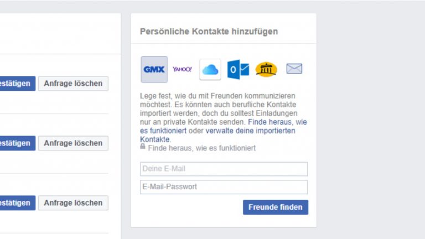
Task: Confirm the third friend request
Action: (x=17, y=203)
